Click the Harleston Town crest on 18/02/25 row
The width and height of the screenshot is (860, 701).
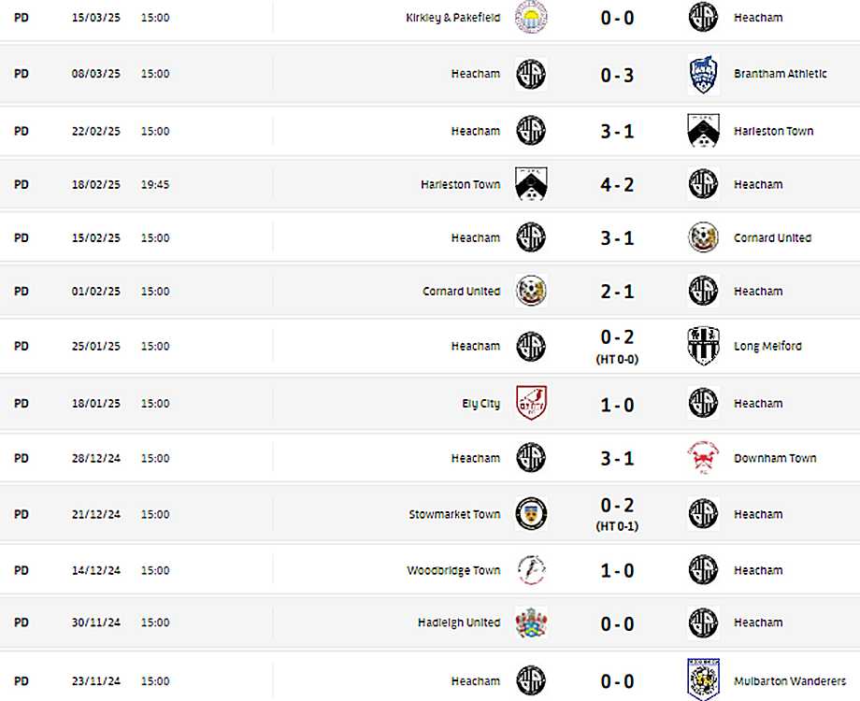point(531,184)
